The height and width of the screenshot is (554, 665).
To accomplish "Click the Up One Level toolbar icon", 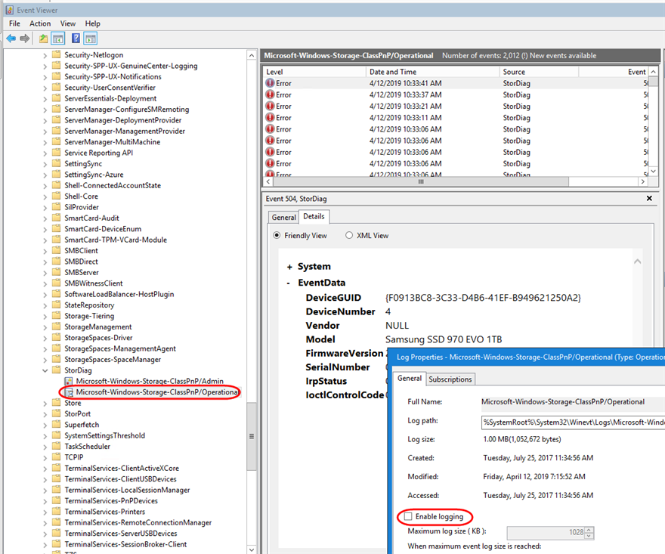I will (x=43, y=39).
